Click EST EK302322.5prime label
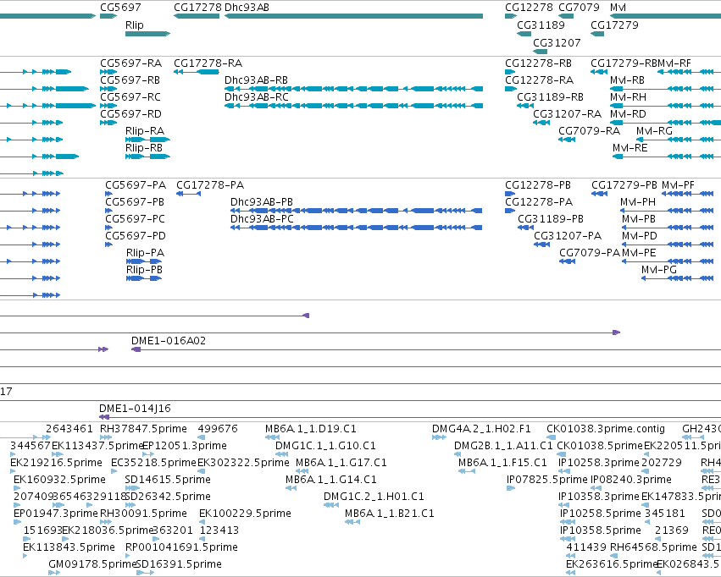Screen dimensions: 721x577 point(243,463)
